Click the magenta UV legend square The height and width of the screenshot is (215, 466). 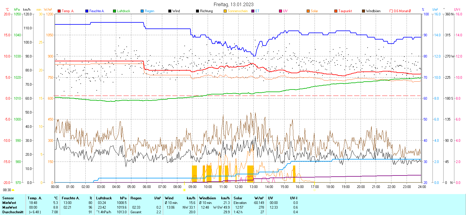click(x=280, y=11)
